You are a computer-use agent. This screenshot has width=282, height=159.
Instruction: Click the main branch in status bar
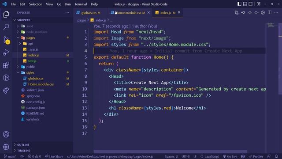(x=10, y=156)
